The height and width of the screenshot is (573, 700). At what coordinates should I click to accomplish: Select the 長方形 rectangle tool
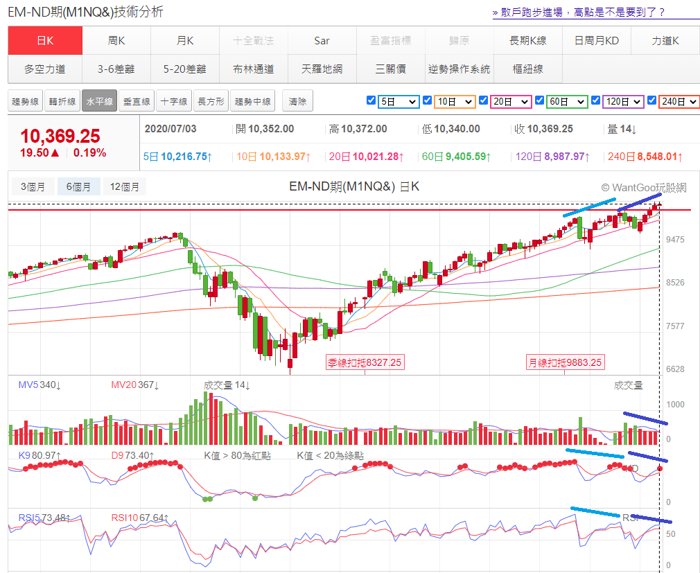click(x=211, y=101)
